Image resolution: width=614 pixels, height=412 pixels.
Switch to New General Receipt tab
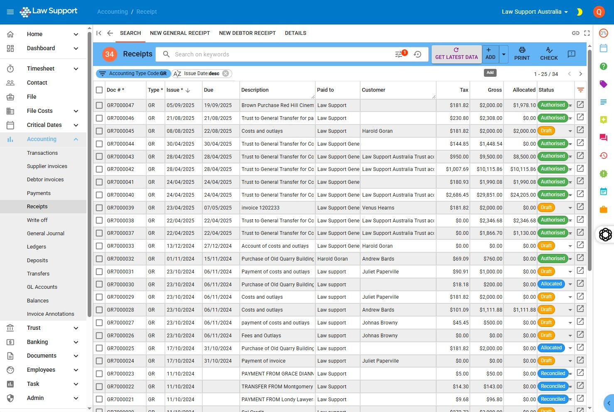coord(180,33)
